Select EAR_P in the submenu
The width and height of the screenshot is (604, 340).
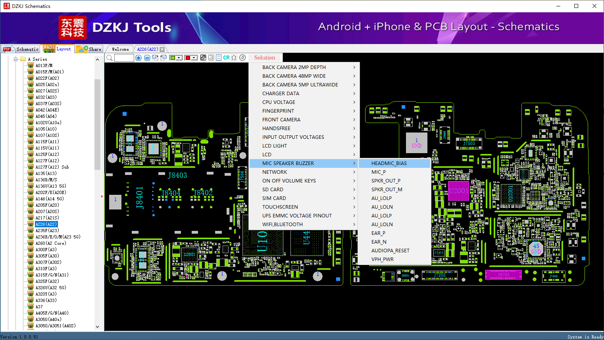point(394,233)
